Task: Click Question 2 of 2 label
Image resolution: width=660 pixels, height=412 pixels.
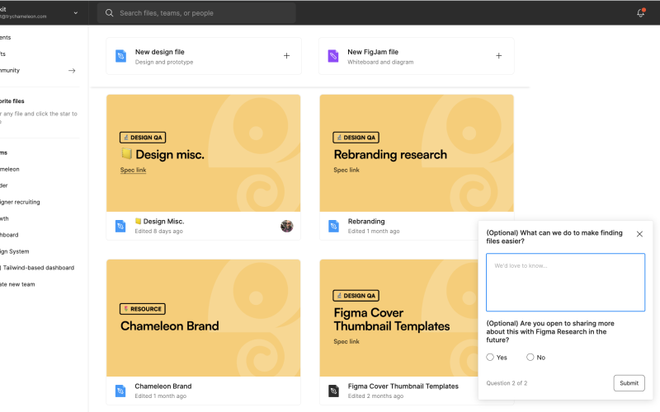Action: pos(507,383)
